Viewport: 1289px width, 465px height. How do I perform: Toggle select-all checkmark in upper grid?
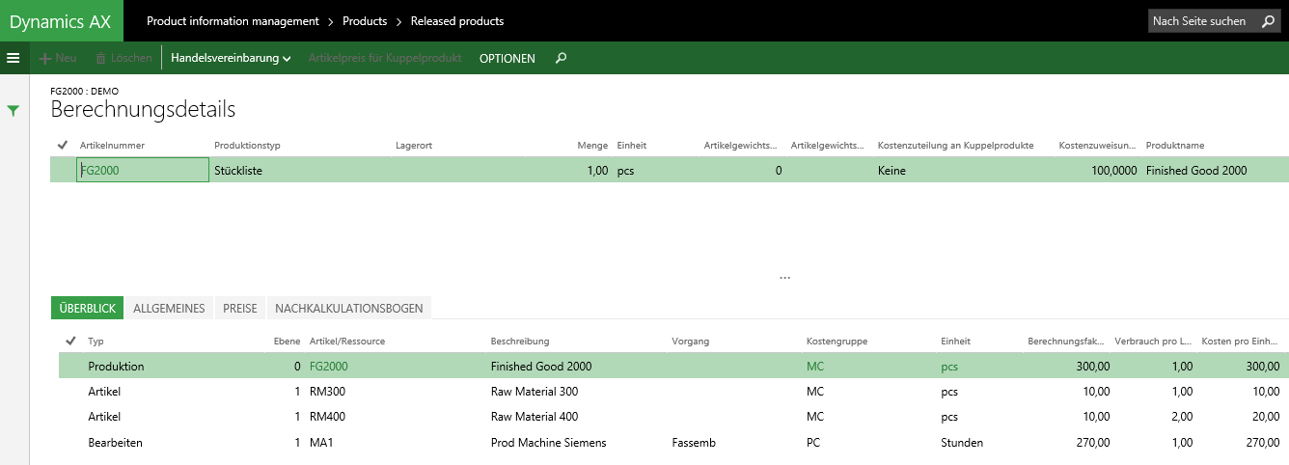[x=63, y=145]
